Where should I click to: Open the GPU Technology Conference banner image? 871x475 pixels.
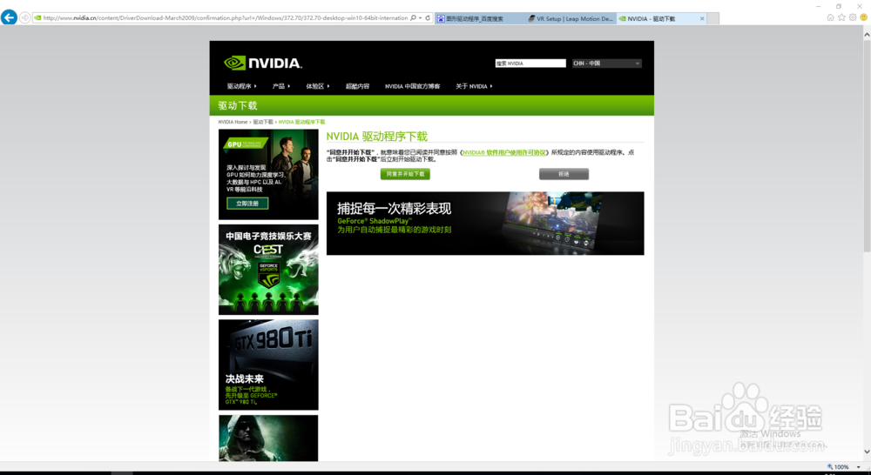point(268,174)
